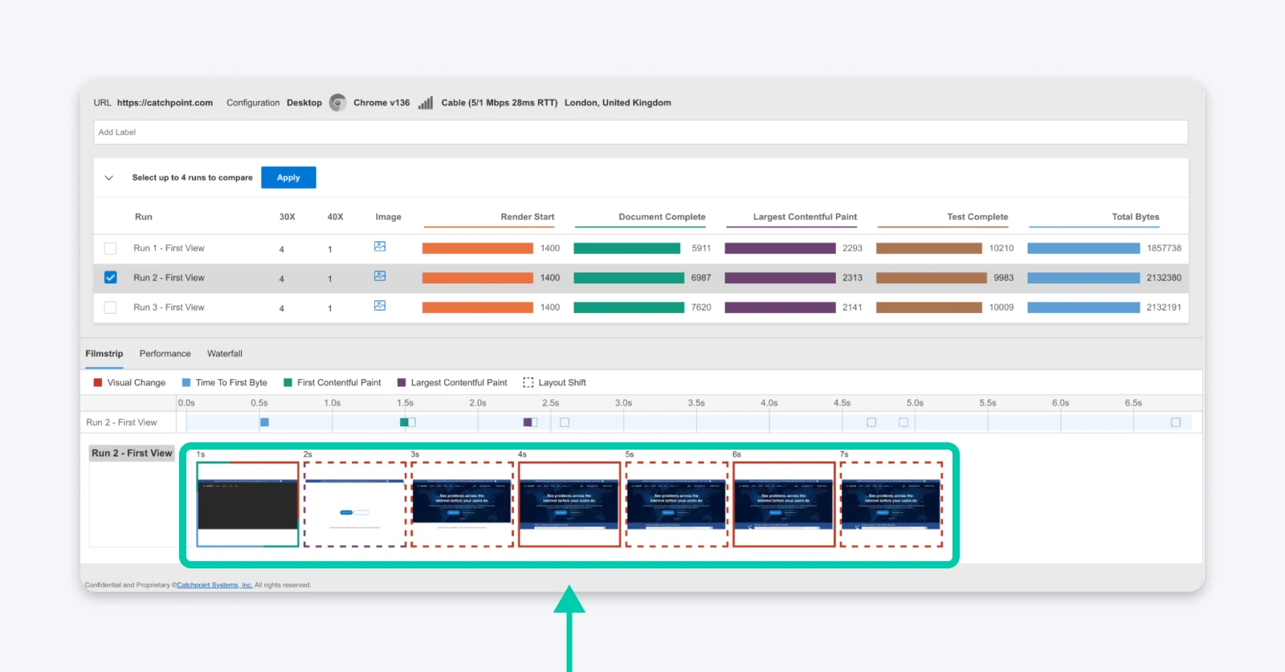Viewport: 1285px width, 672px height.
Task: Click the Visual Change red legend swatch
Action: (x=98, y=383)
